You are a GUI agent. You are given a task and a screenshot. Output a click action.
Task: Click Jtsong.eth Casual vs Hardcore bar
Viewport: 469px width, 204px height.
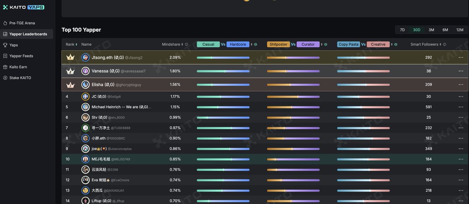click(223, 57)
